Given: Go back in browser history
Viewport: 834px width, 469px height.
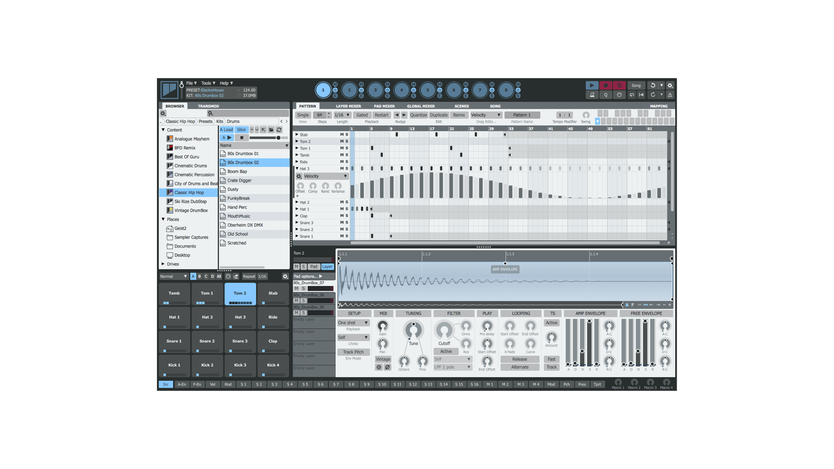Looking at the screenshot, I should [x=281, y=121].
